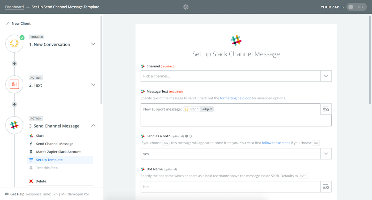Go back to the Dashboard

coord(14,7)
